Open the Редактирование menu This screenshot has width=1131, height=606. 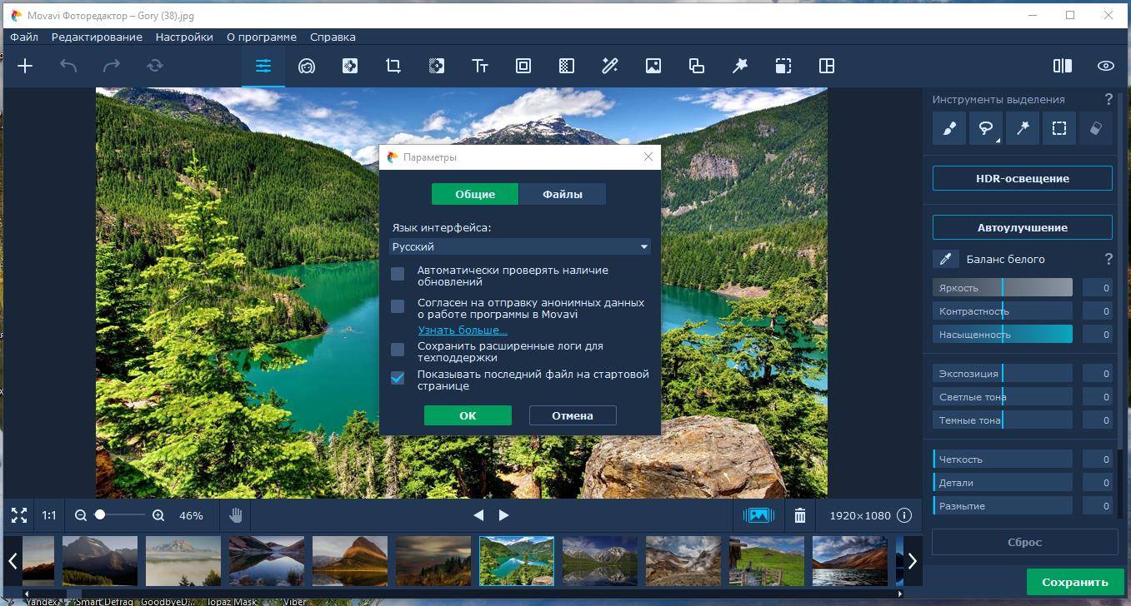tap(97, 37)
